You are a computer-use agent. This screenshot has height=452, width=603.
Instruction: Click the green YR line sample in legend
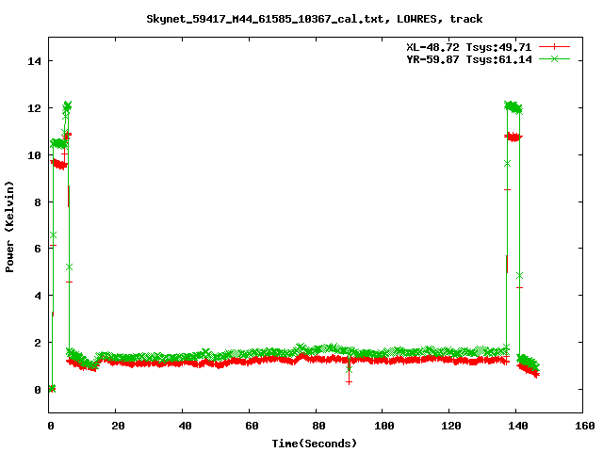(x=554, y=58)
